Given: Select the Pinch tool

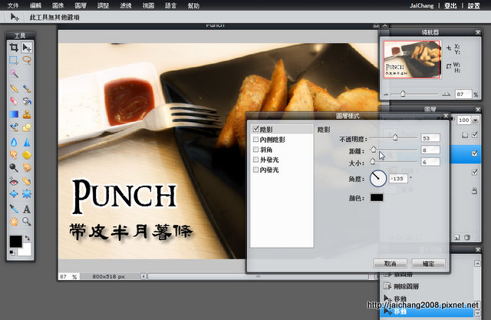Looking at the screenshot, I should [27, 194].
